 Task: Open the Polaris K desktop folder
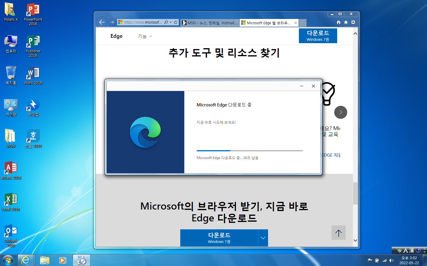pos(11,12)
